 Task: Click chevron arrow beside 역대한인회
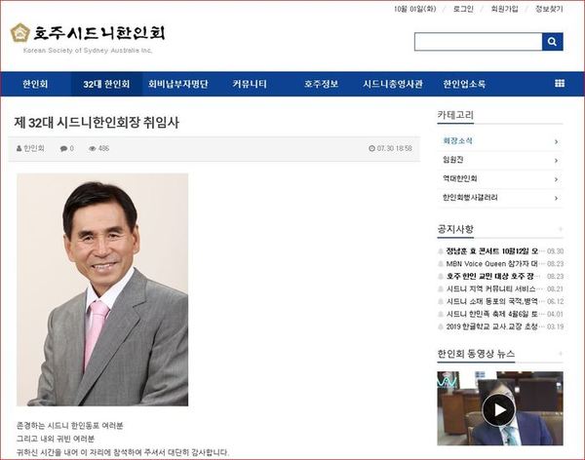point(556,179)
